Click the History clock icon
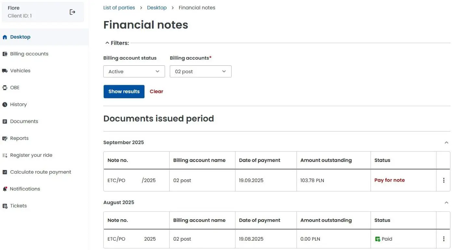Image resolution: width=452 pixels, height=250 pixels. click(5, 105)
